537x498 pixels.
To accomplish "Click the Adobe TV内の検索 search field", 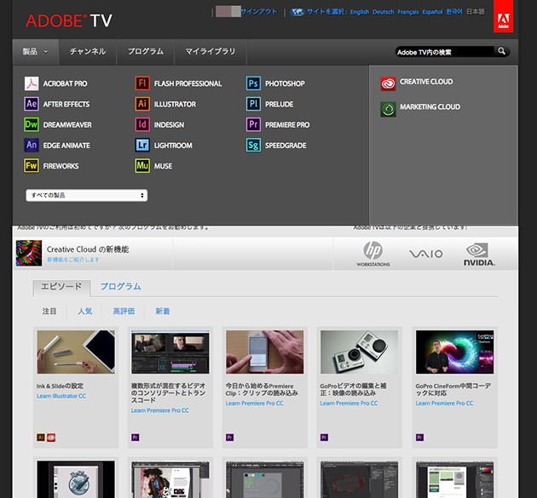I will pos(445,52).
